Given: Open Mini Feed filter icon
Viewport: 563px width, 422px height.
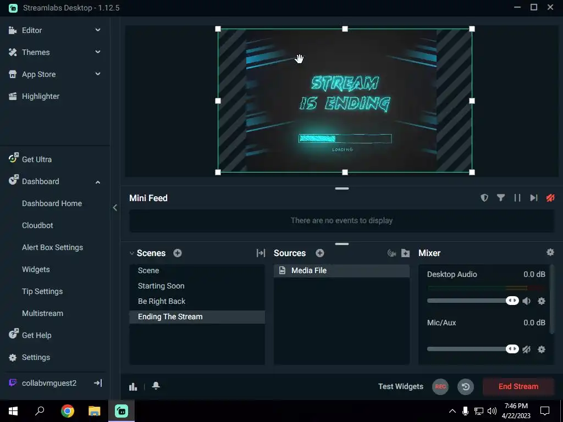Looking at the screenshot, I should tap(501, 198).
